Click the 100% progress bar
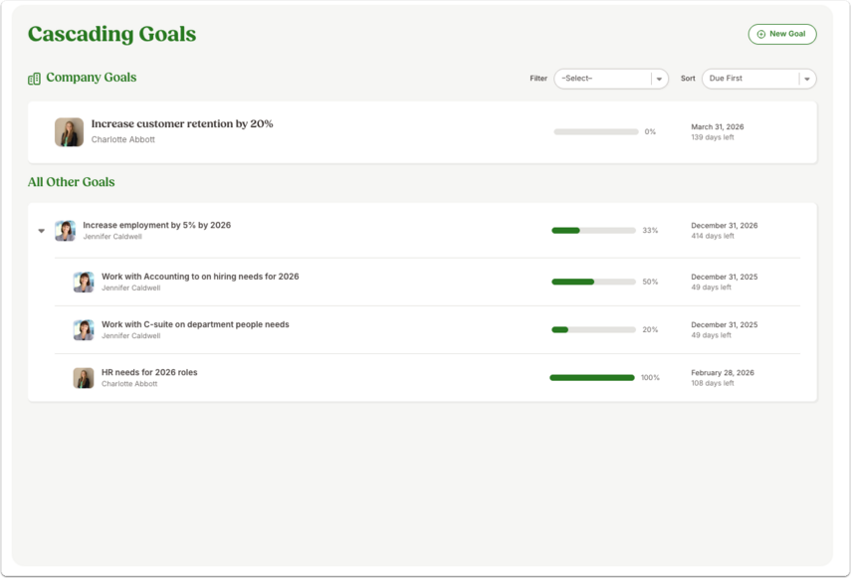The width and height of the screenshot is (851, 578). tap(592, 378)
